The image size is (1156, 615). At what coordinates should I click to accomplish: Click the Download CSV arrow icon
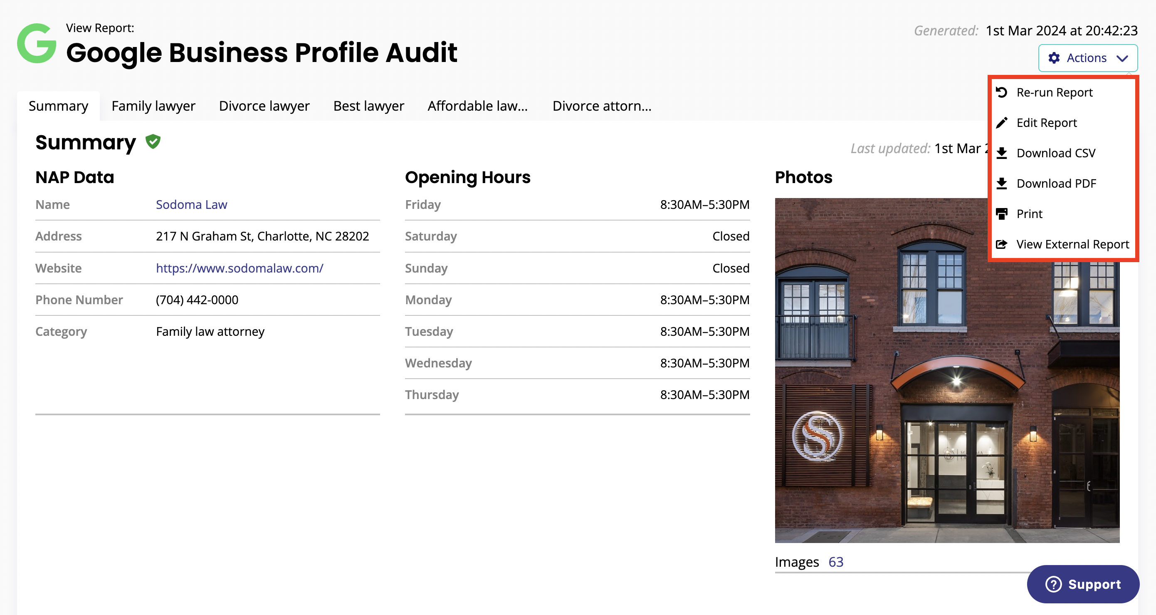[1002, 153]
